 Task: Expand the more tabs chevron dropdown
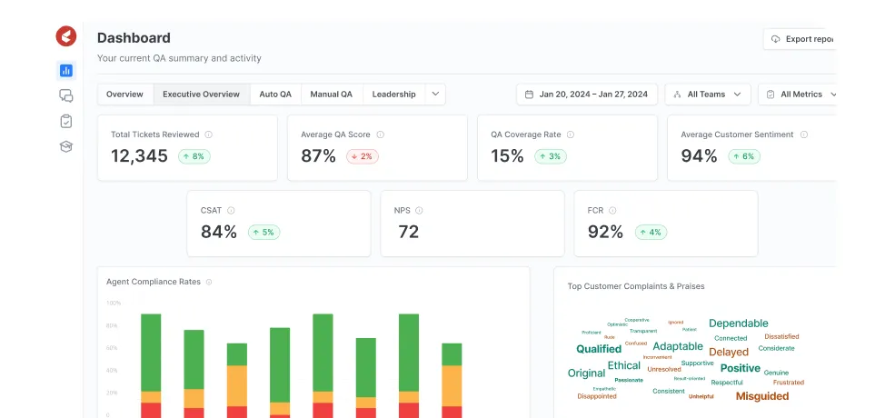click(x=435, y=95)
